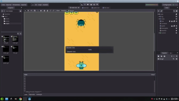Toggle visibility of control node
Image resolution: width=179 pixels, height=101 pixels.
coord(176,33)
